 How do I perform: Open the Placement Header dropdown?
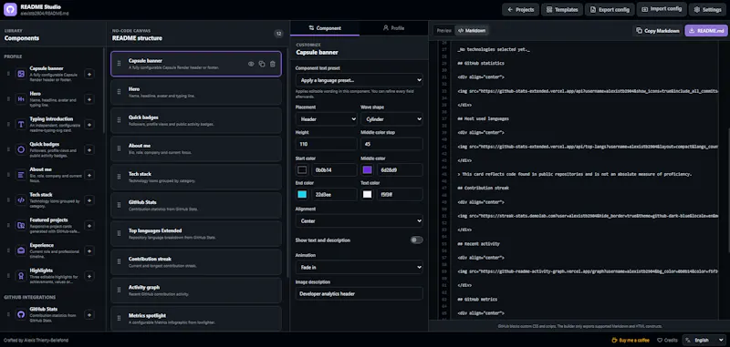pyautogui.click(x=327, y=119)
